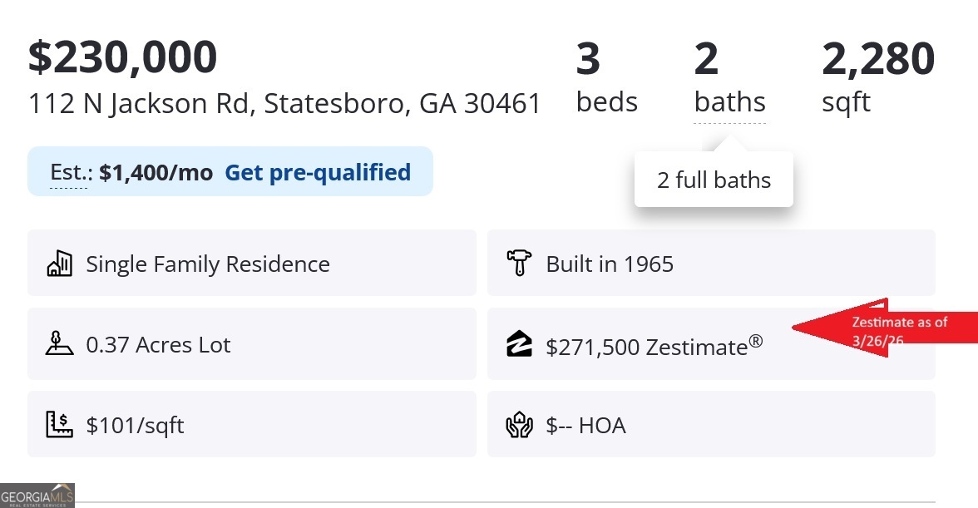Viewport: 978px width, 508px height.
Task: Click the Single Family Residence building icon
Action: tap(59, 264)
